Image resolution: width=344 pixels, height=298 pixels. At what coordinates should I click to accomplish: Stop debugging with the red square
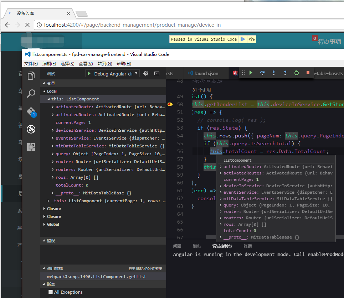(308, 73)
